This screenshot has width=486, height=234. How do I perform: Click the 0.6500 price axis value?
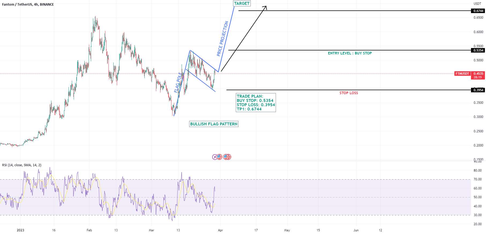pos(478,18)
